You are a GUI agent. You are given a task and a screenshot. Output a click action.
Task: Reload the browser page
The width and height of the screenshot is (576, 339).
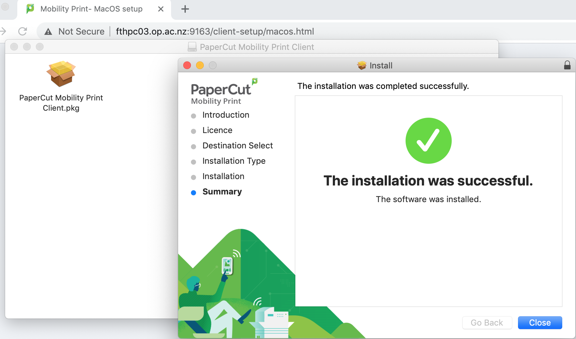(x=22, y=31)
